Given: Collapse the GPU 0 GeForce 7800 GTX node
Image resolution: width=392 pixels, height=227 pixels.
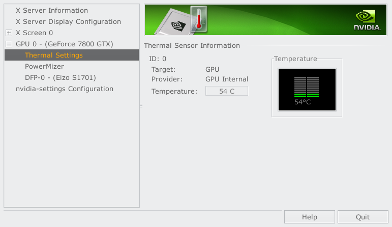Looking at the screenshot, I should coord(9,44).
